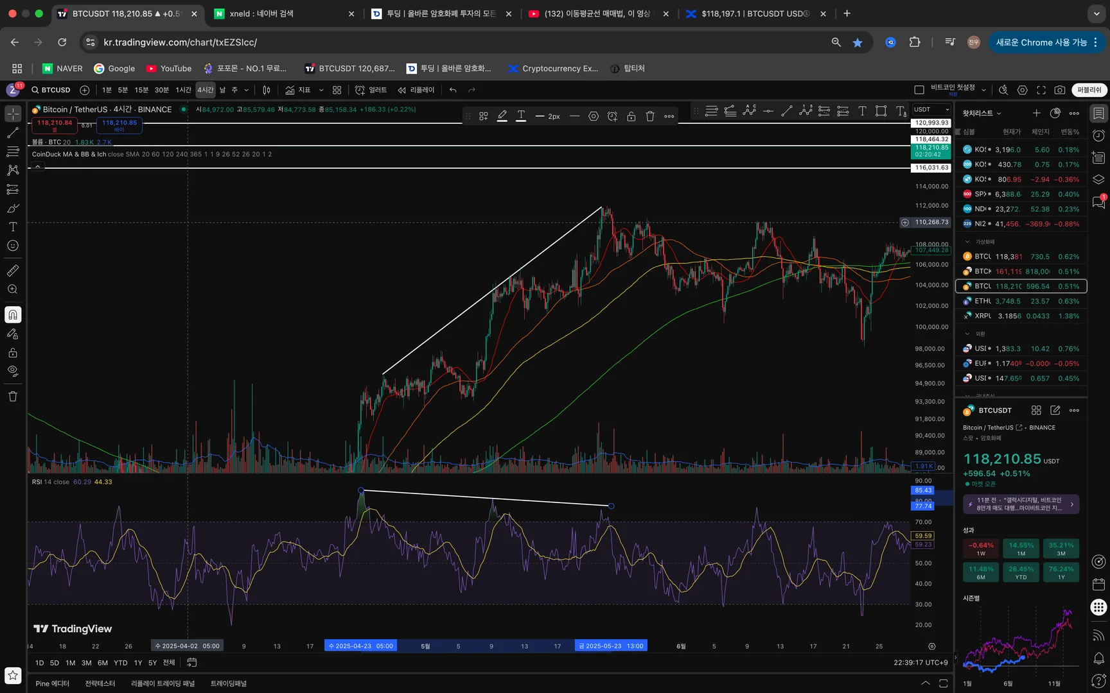Click the replay button
1110x693 pixels.
(416, 90)
